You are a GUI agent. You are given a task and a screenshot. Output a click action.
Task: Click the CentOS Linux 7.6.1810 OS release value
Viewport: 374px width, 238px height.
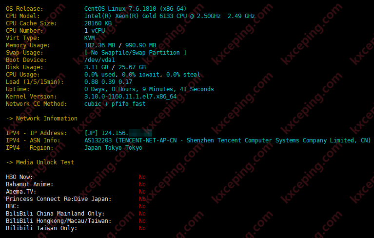[x=135, y=9]
